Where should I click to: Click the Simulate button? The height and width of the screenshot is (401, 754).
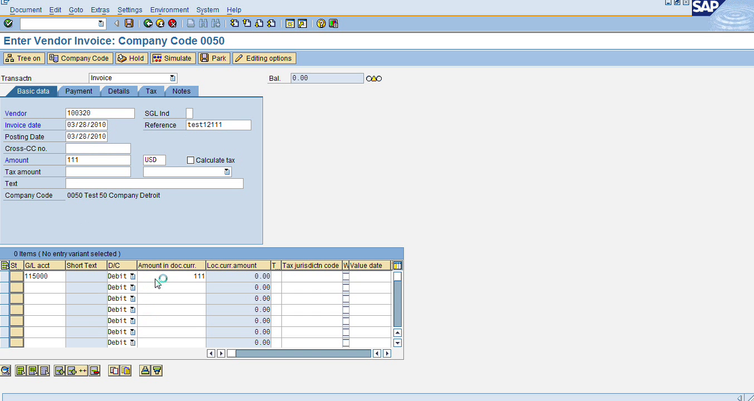(x=172, y=58)
